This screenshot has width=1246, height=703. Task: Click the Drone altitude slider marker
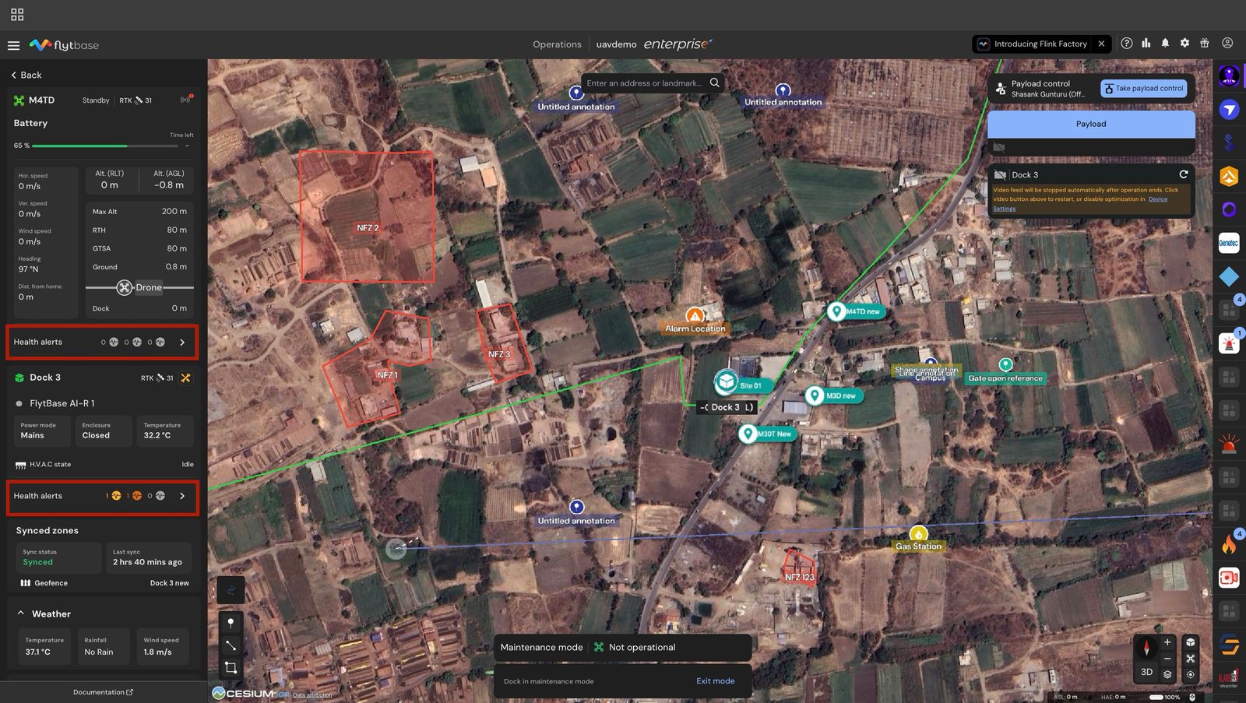pos(124,287)
